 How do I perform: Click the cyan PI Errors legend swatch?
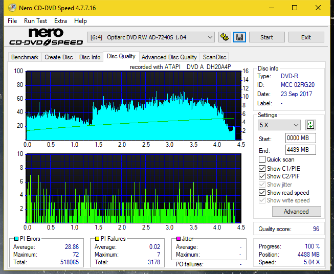click(16, 239)
